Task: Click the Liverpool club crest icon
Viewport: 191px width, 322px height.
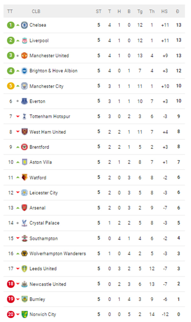Action: tap(24, 40)
